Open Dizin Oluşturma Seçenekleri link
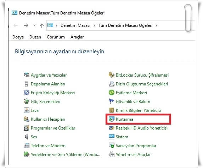Viewport: 203px width, 168px height. [x=142, y=84]
